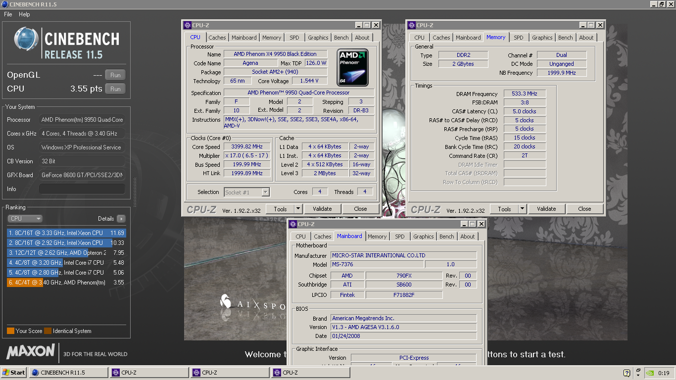Image resolution: width=676 pixels, height=380 pixels.
Task: Click NB Frequency value 1999.9 MHz
Action: (562, 73)
